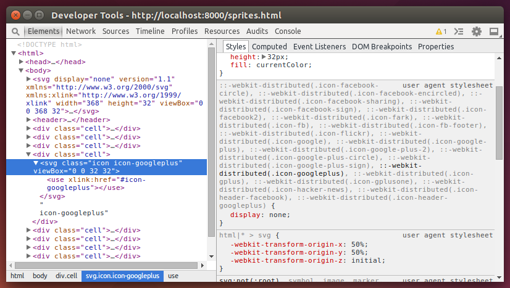Show the console drawer icon
The height and width of the screenshot is (288, 510).
459,31
